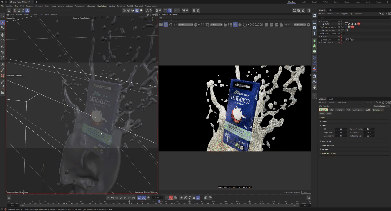
Task: Add a Text spline object
Action: [314, 33]
